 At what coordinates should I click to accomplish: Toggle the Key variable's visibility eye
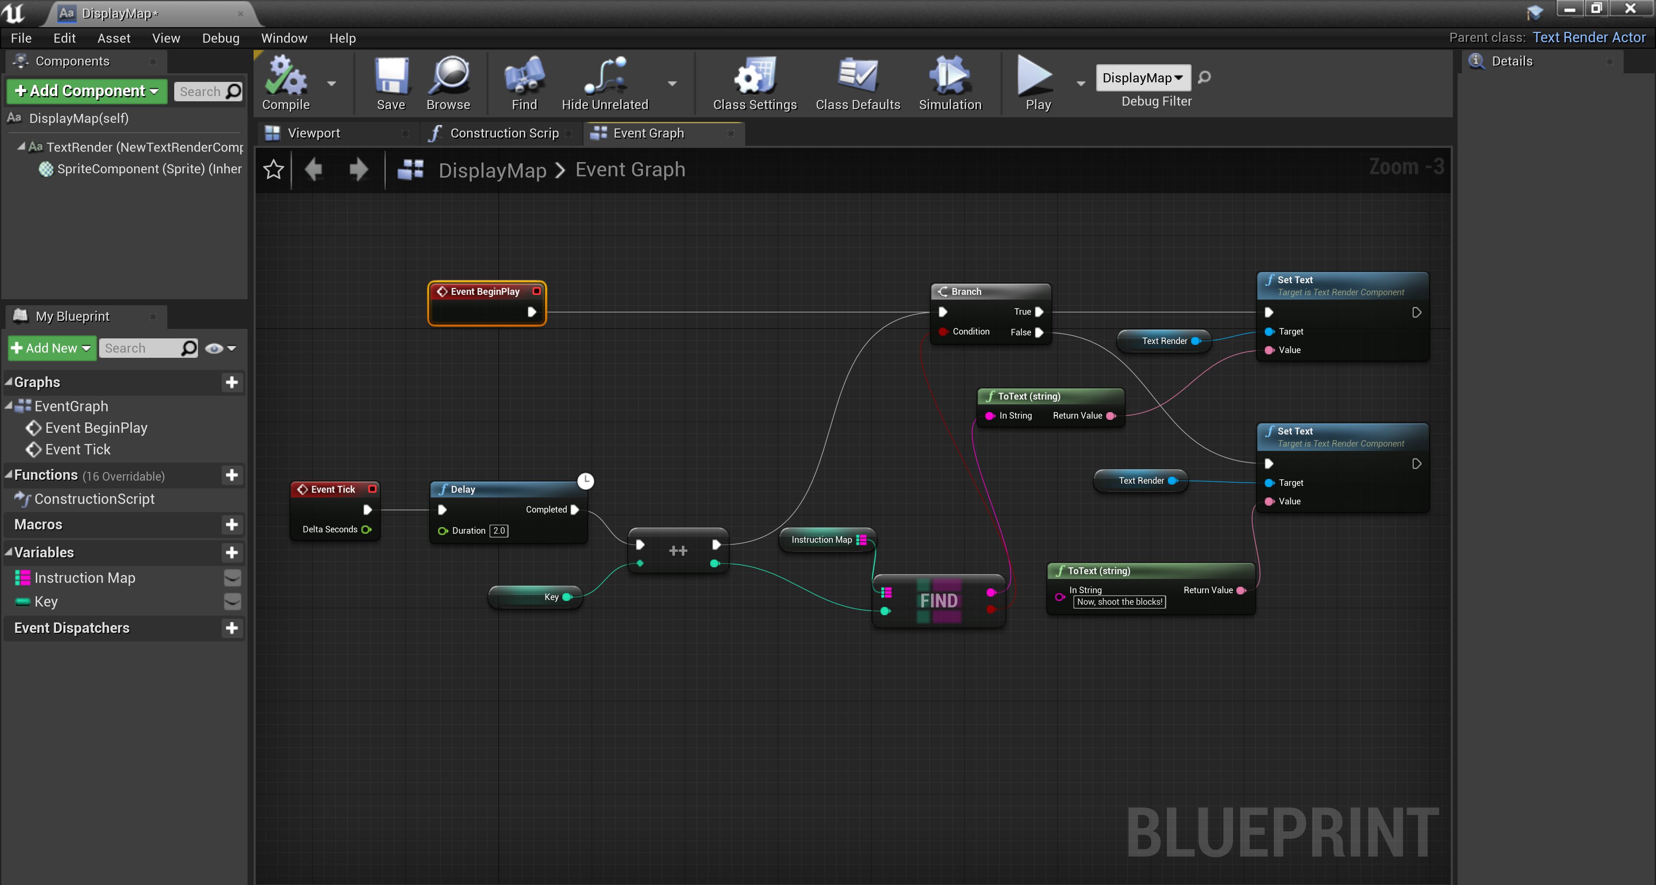coord(232,602)
